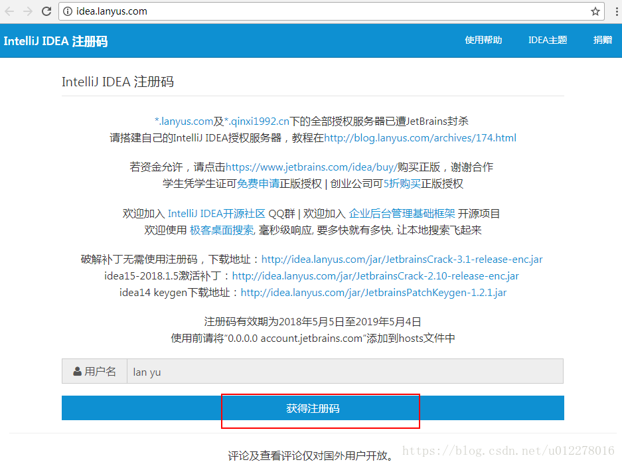Open the jetbrains.com/idea/buy link
The height and width of the screenshot is (464, 622).
[311, 167]
